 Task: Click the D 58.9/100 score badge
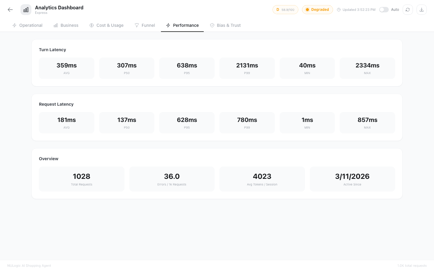[285, 10]
